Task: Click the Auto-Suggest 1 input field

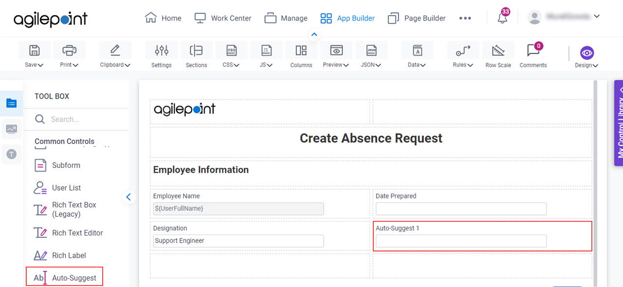Action: click(461, 241)
